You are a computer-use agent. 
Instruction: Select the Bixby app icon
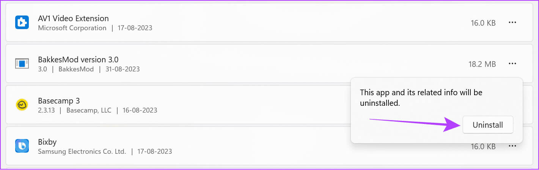[x=22, y=146]
